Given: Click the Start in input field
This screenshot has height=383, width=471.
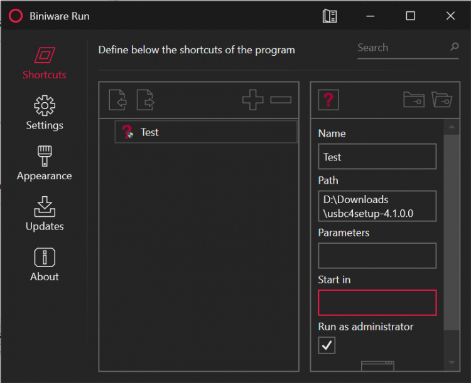Looking at the screenshot, I should pyautogui.click(x=377, y=302).
